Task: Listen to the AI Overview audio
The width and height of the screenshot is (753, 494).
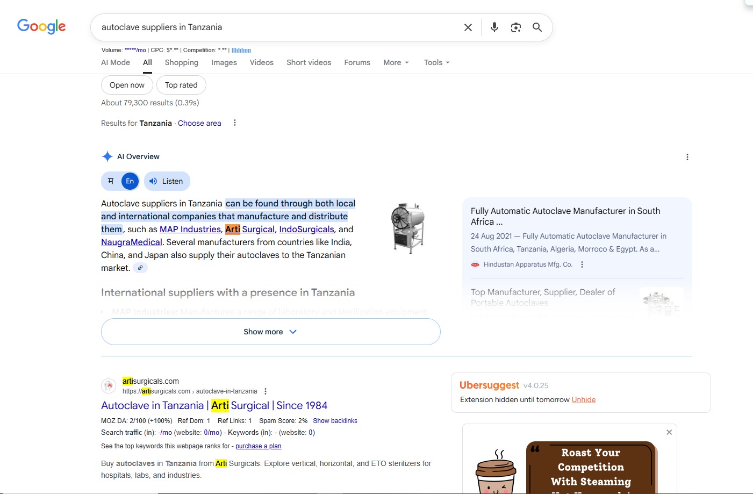Action: (167, 181)
